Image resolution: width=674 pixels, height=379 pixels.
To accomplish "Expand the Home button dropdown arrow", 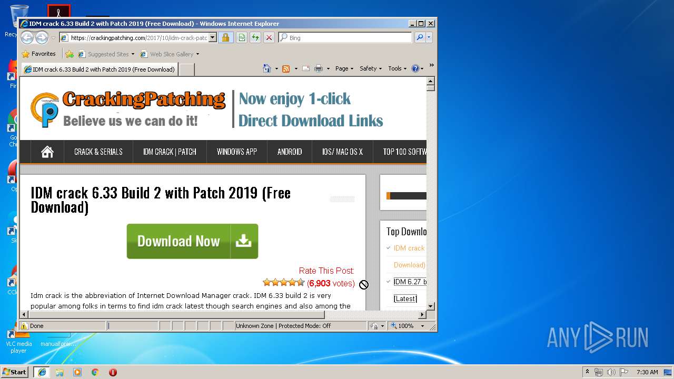I will click(x=276, y=68).
